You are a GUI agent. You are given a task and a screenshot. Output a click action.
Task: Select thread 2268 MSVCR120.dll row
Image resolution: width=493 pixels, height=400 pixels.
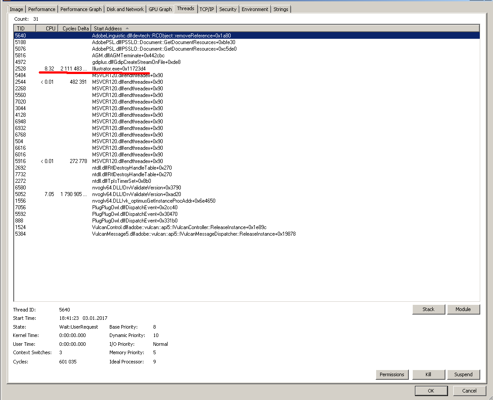point(247,88)
